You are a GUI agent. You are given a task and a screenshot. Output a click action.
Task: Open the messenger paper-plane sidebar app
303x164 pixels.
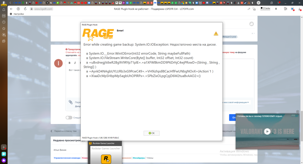(x=4, y=154)
